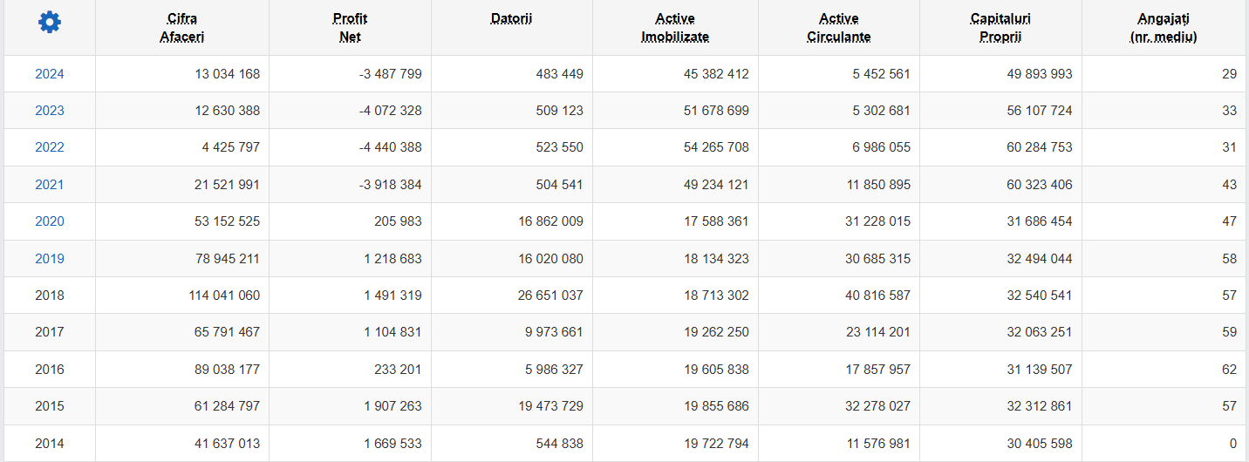Select turnover value 21 521 991

(227, 185)
